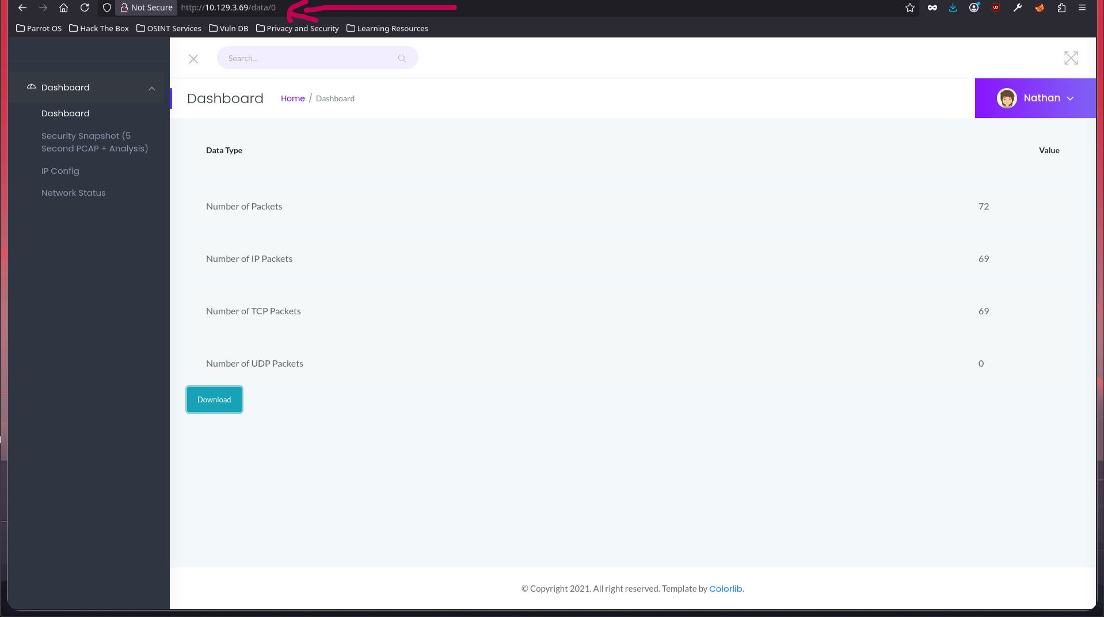Open the browser hamburger menu

(1082, 7)
